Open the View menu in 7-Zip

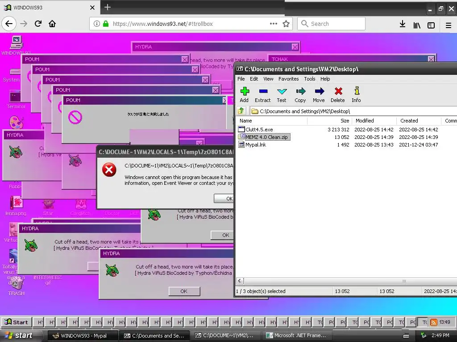268,79
